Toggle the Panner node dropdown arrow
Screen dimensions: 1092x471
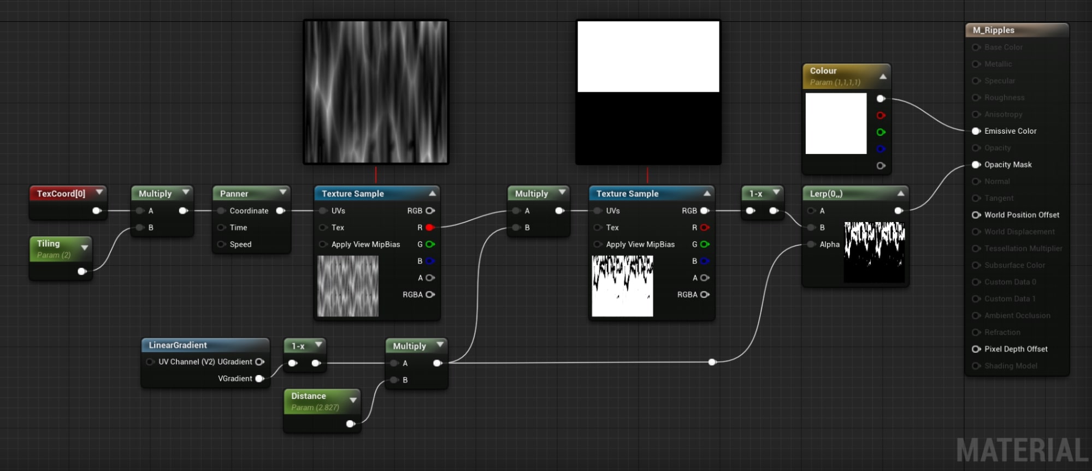coord(283,192)
